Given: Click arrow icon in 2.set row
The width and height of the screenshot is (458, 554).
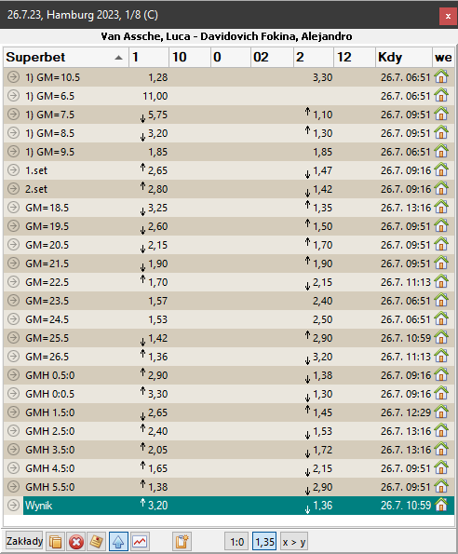Looking at the screenshot, I should (13, 189).
